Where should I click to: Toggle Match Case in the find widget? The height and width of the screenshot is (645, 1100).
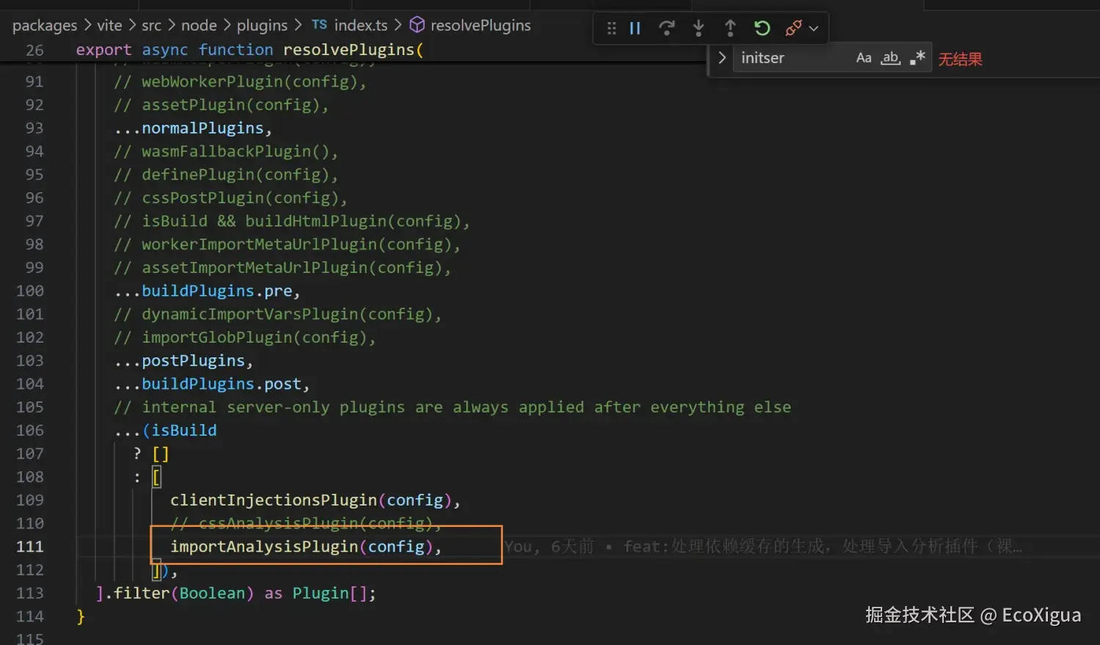[x=864, y=58]
